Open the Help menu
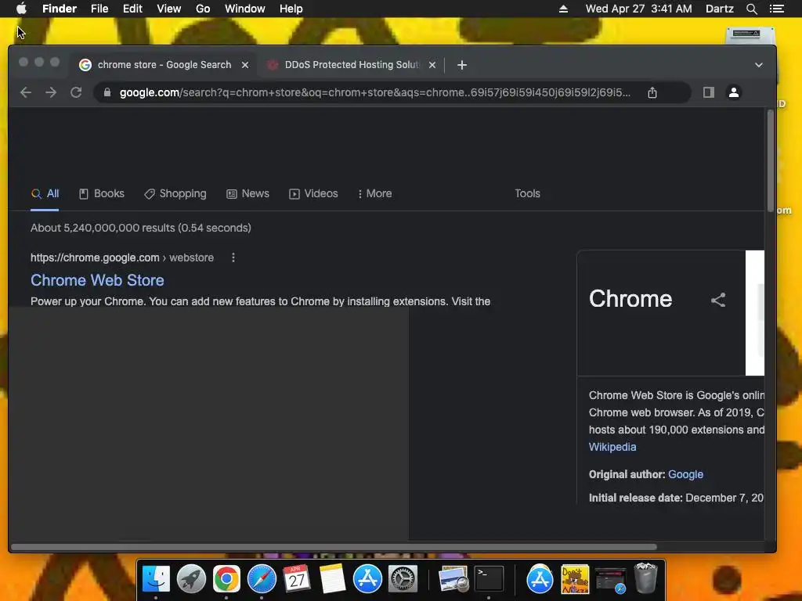 coord(291,9)
